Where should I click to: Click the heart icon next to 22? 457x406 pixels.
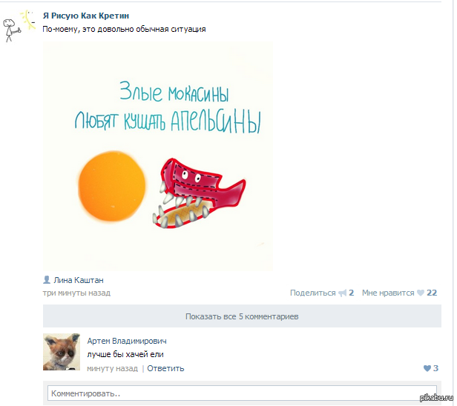pyautogui.click(x=420, y=293)
